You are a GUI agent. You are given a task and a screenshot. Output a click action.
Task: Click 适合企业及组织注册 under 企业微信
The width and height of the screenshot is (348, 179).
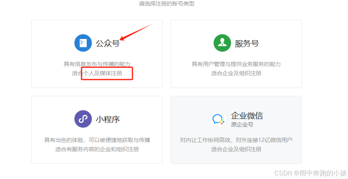click(236, 149)
